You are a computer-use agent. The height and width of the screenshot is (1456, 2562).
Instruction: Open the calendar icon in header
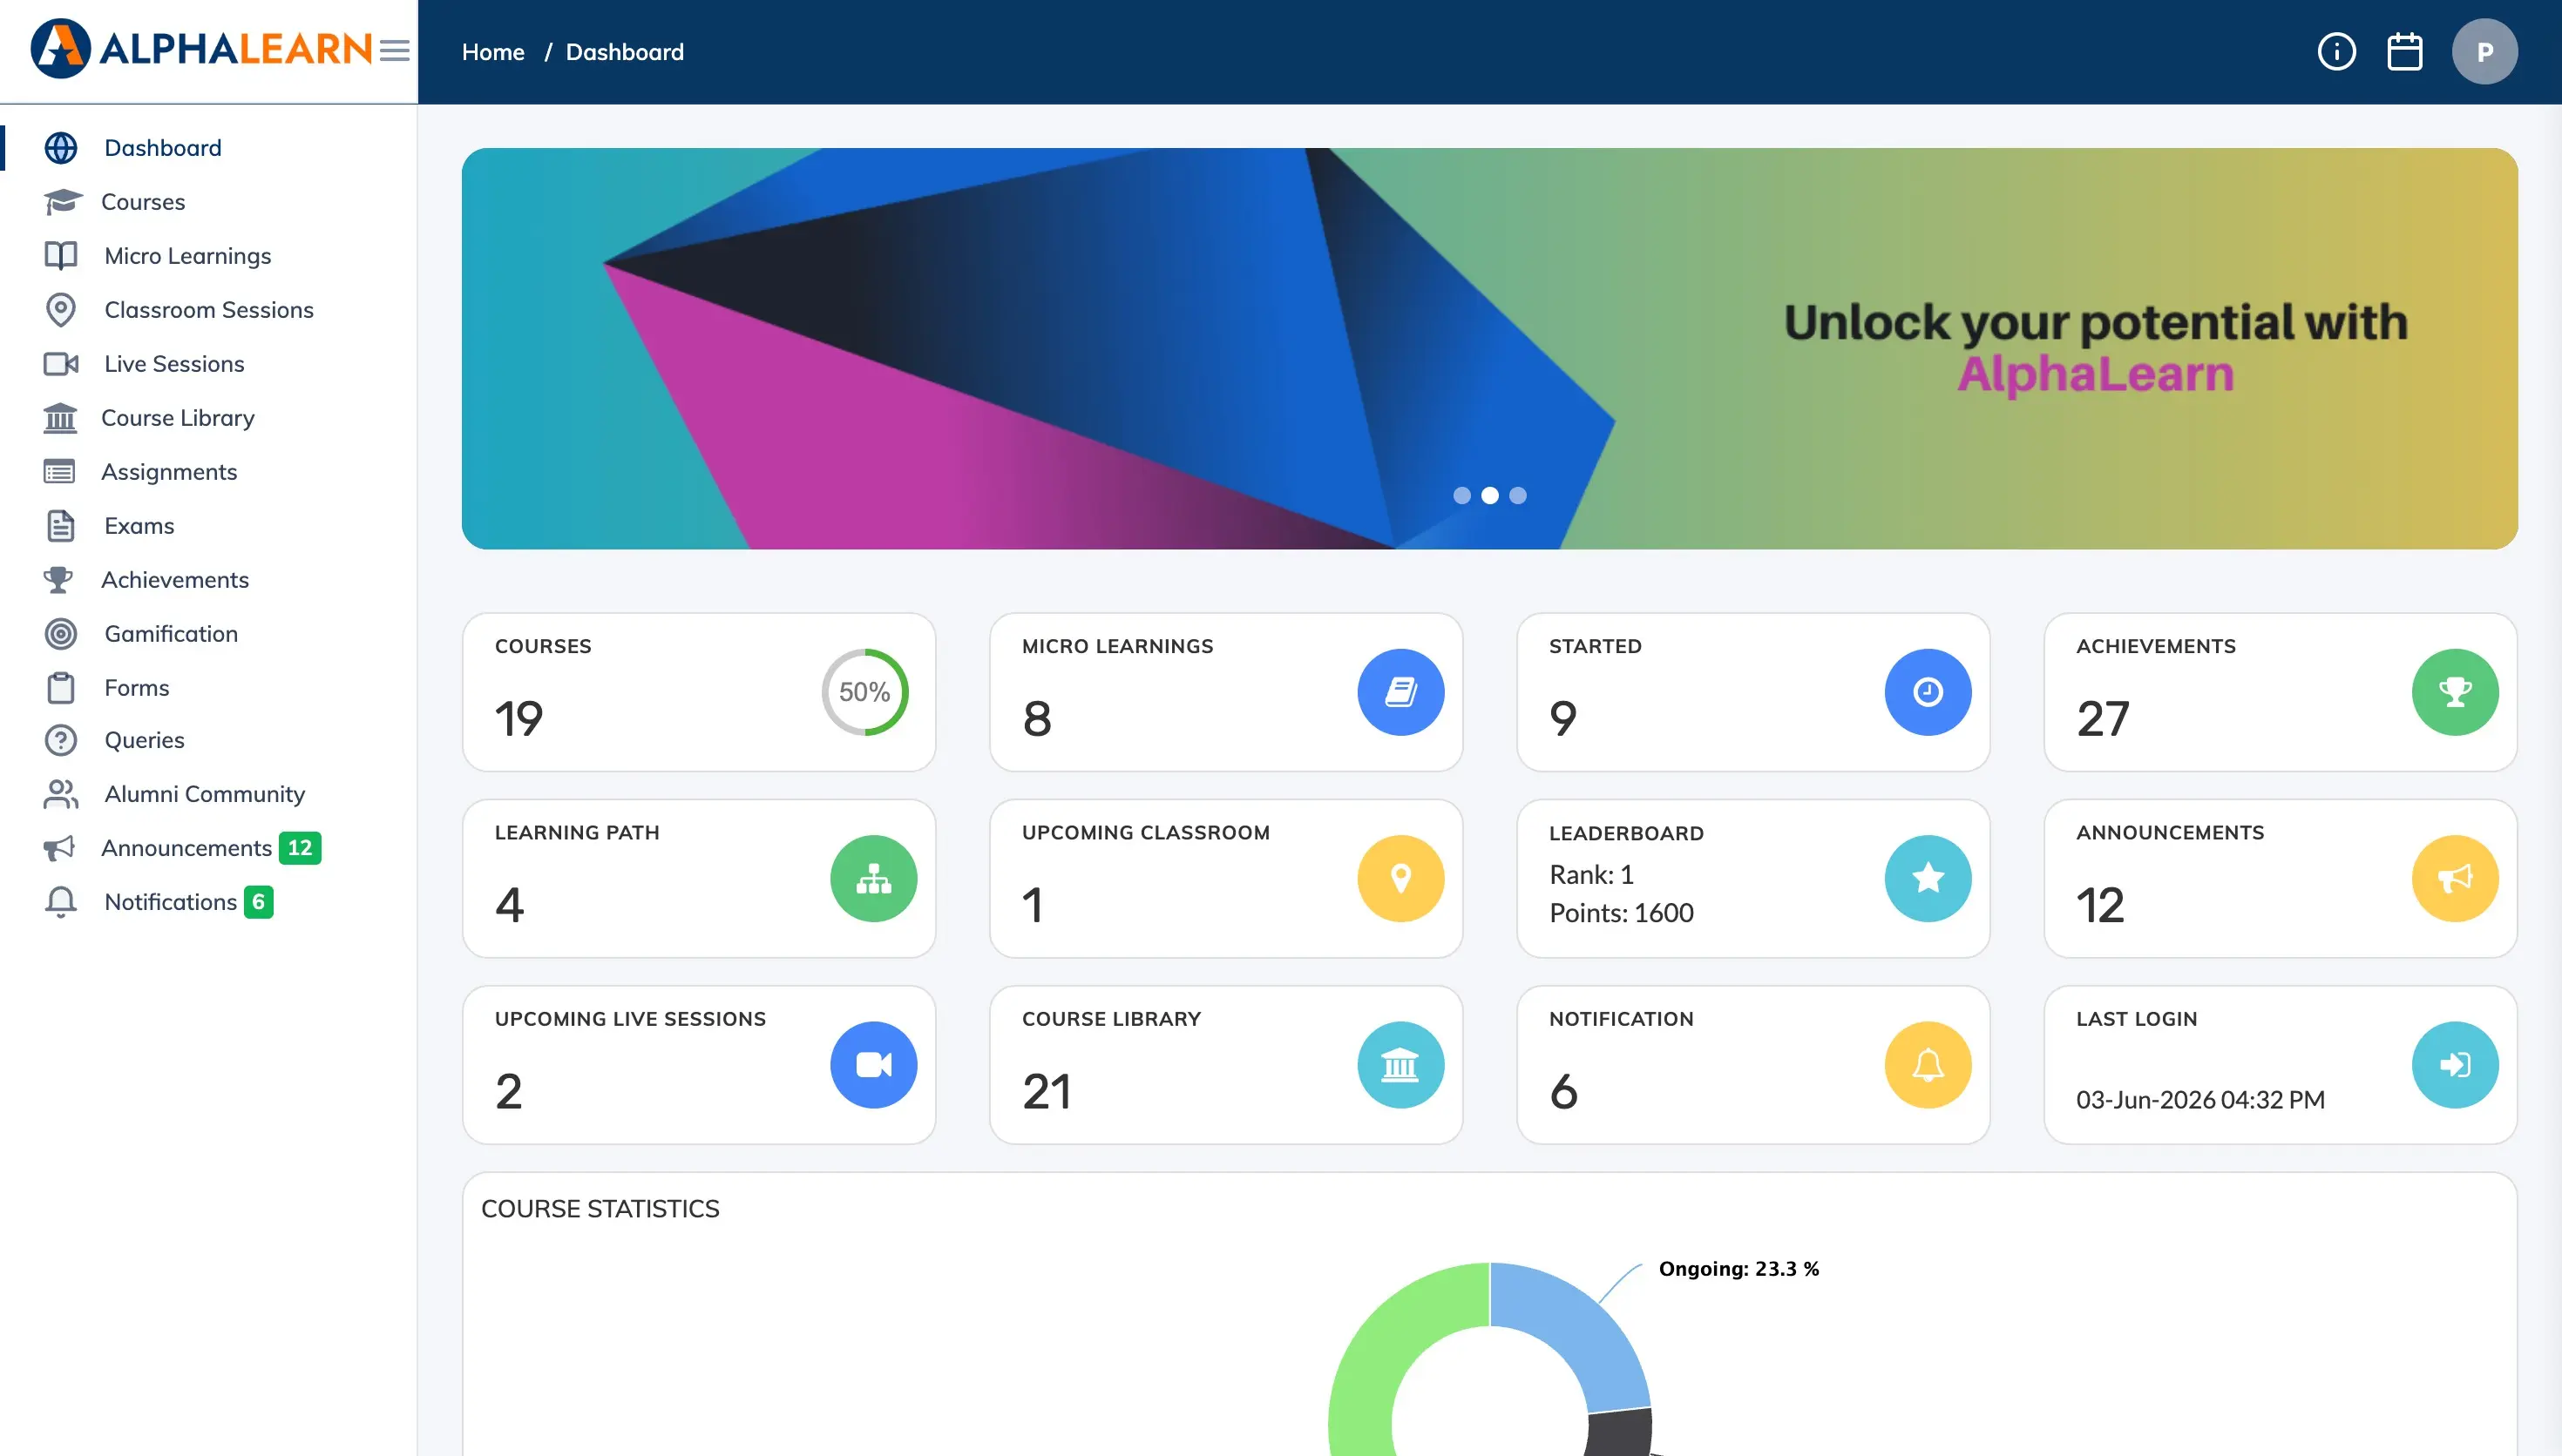pos(2405,51)
